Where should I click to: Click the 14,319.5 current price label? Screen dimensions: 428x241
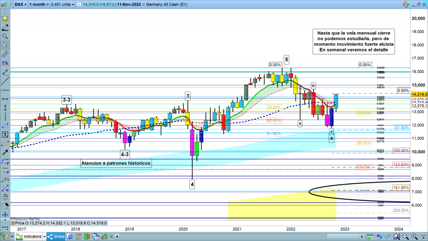click(x=418, y=95)
